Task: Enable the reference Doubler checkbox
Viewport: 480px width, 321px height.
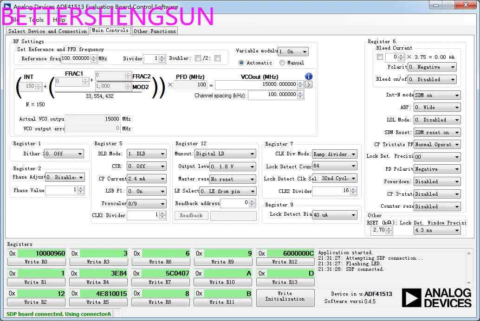Action: pos(198,58)
